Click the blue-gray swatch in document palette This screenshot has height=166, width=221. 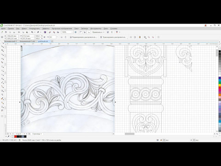pyautogui.click(x=23, y=136)
